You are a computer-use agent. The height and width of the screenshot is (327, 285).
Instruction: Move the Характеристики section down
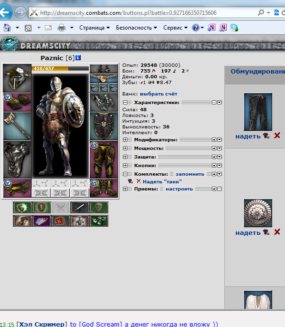point(219,102)
